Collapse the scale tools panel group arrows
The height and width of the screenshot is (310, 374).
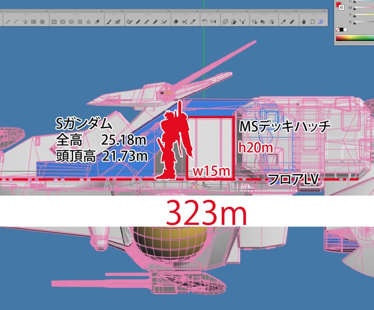click(x=246, y=11)
